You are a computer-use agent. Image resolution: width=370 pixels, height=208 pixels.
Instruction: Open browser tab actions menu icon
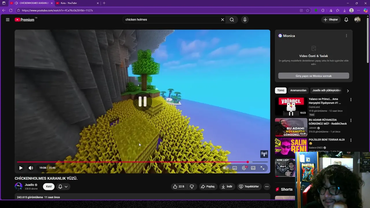click(x=4, y=3)
